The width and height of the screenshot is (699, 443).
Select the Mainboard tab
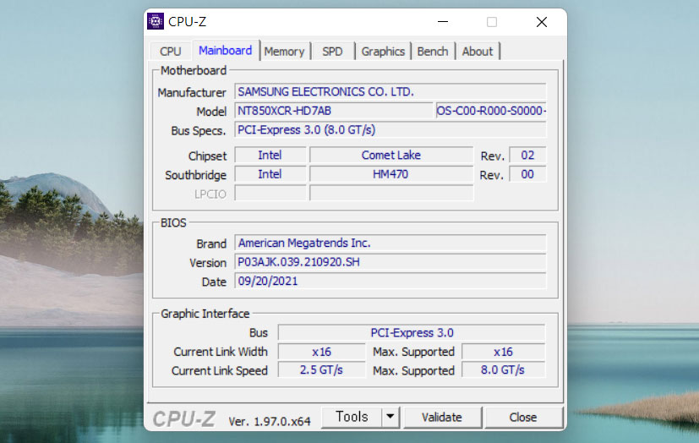coord(226,51)
